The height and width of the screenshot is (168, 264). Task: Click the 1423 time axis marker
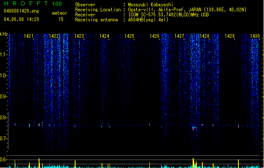79,36
